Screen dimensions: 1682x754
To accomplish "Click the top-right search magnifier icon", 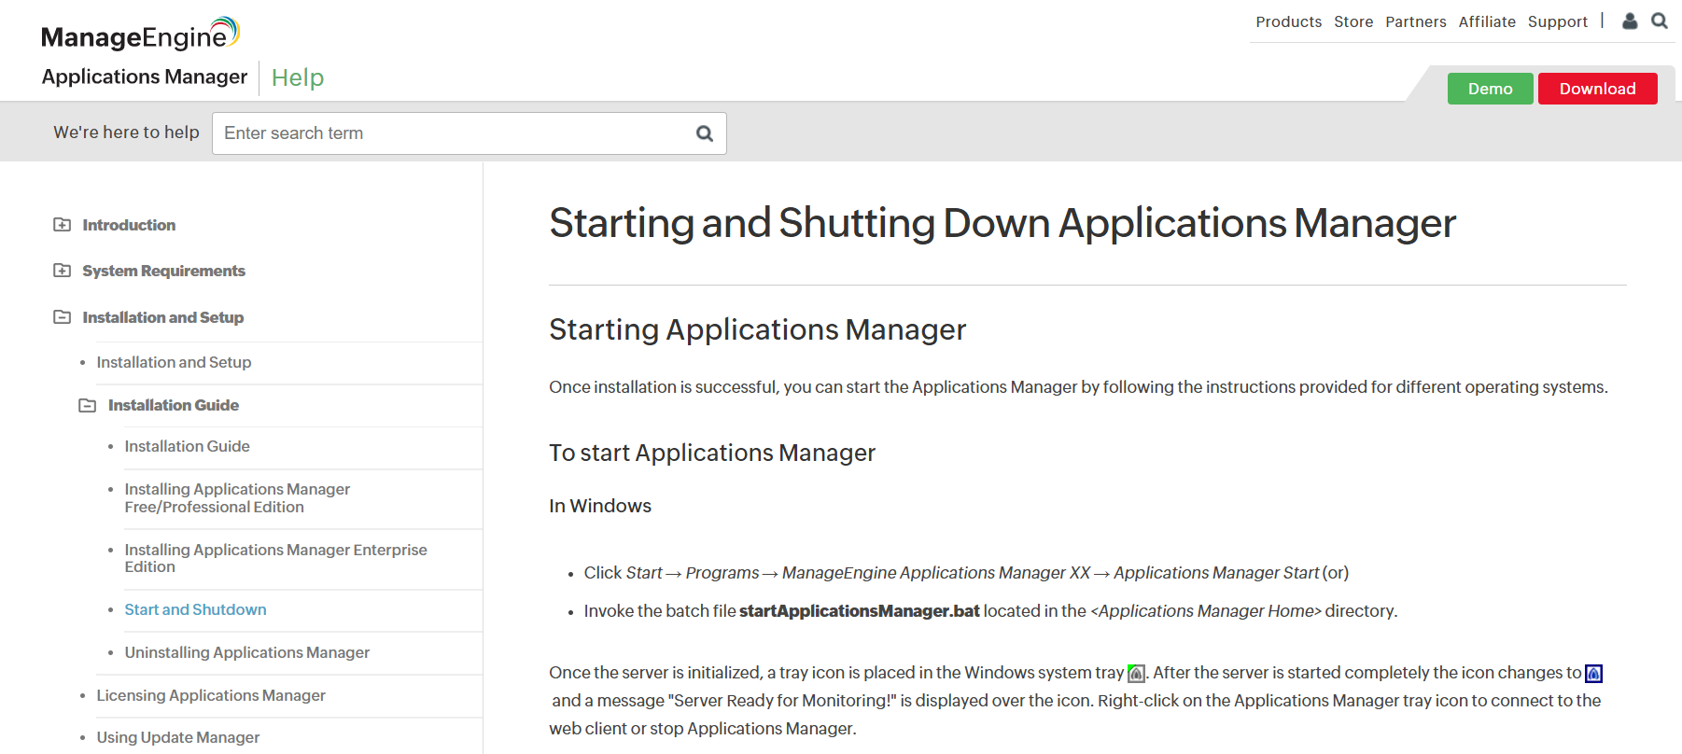I will tap(1660, 21).
